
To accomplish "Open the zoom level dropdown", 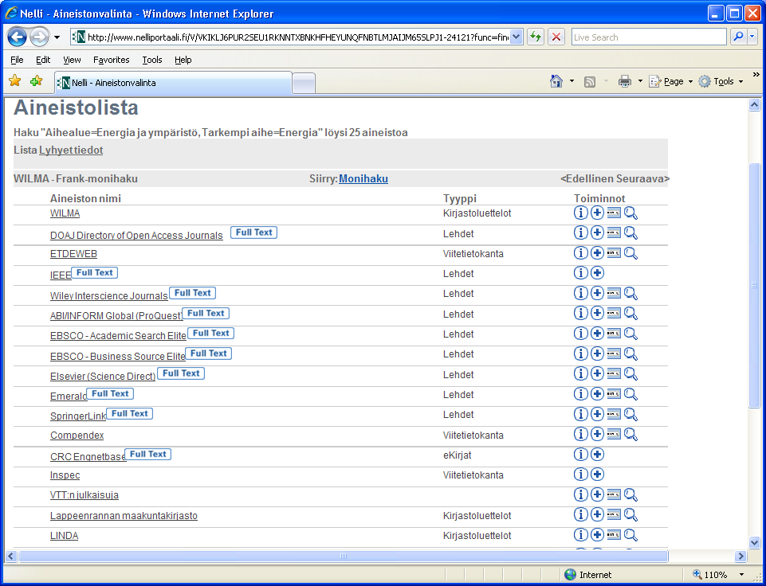I will click(741, 575).
